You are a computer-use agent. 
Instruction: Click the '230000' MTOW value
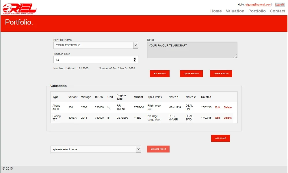click(99, 107)
